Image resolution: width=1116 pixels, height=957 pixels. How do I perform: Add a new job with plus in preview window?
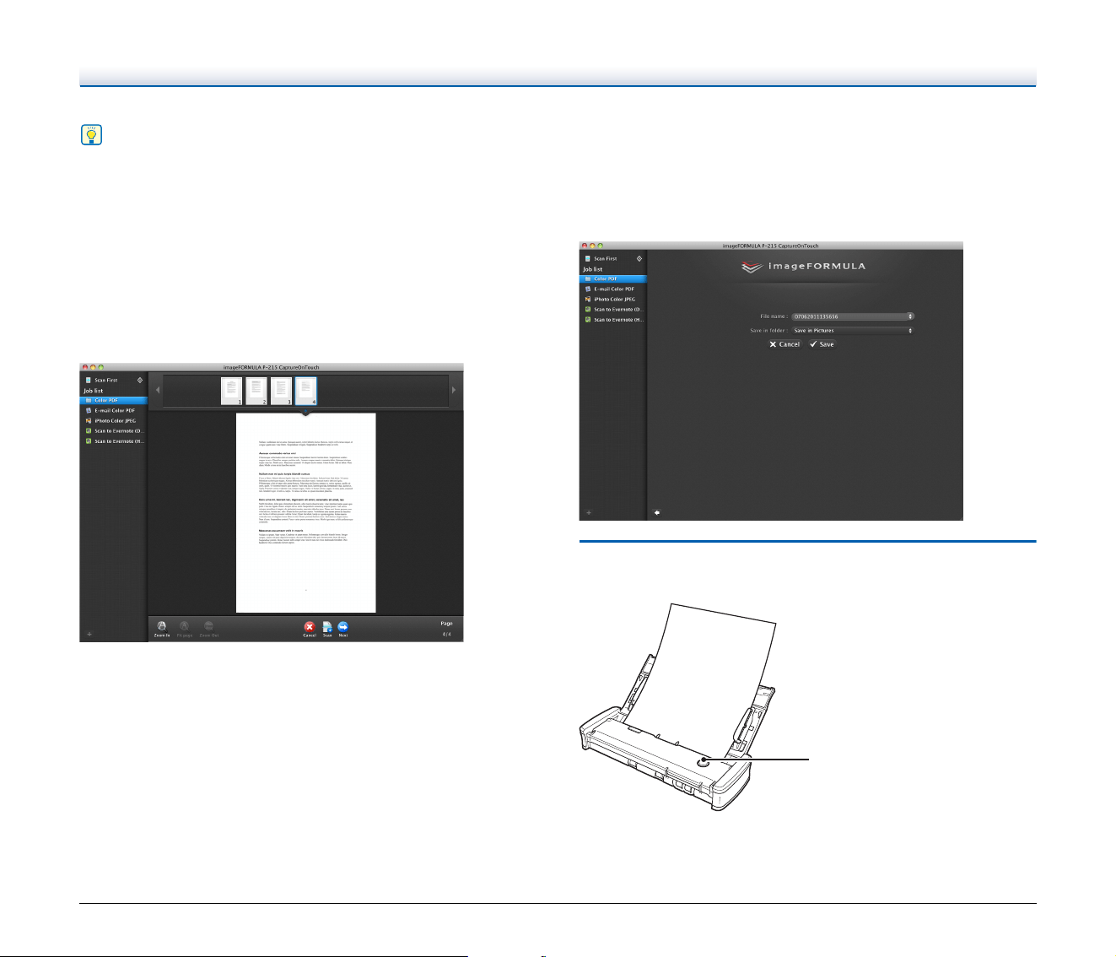[89, 634]
